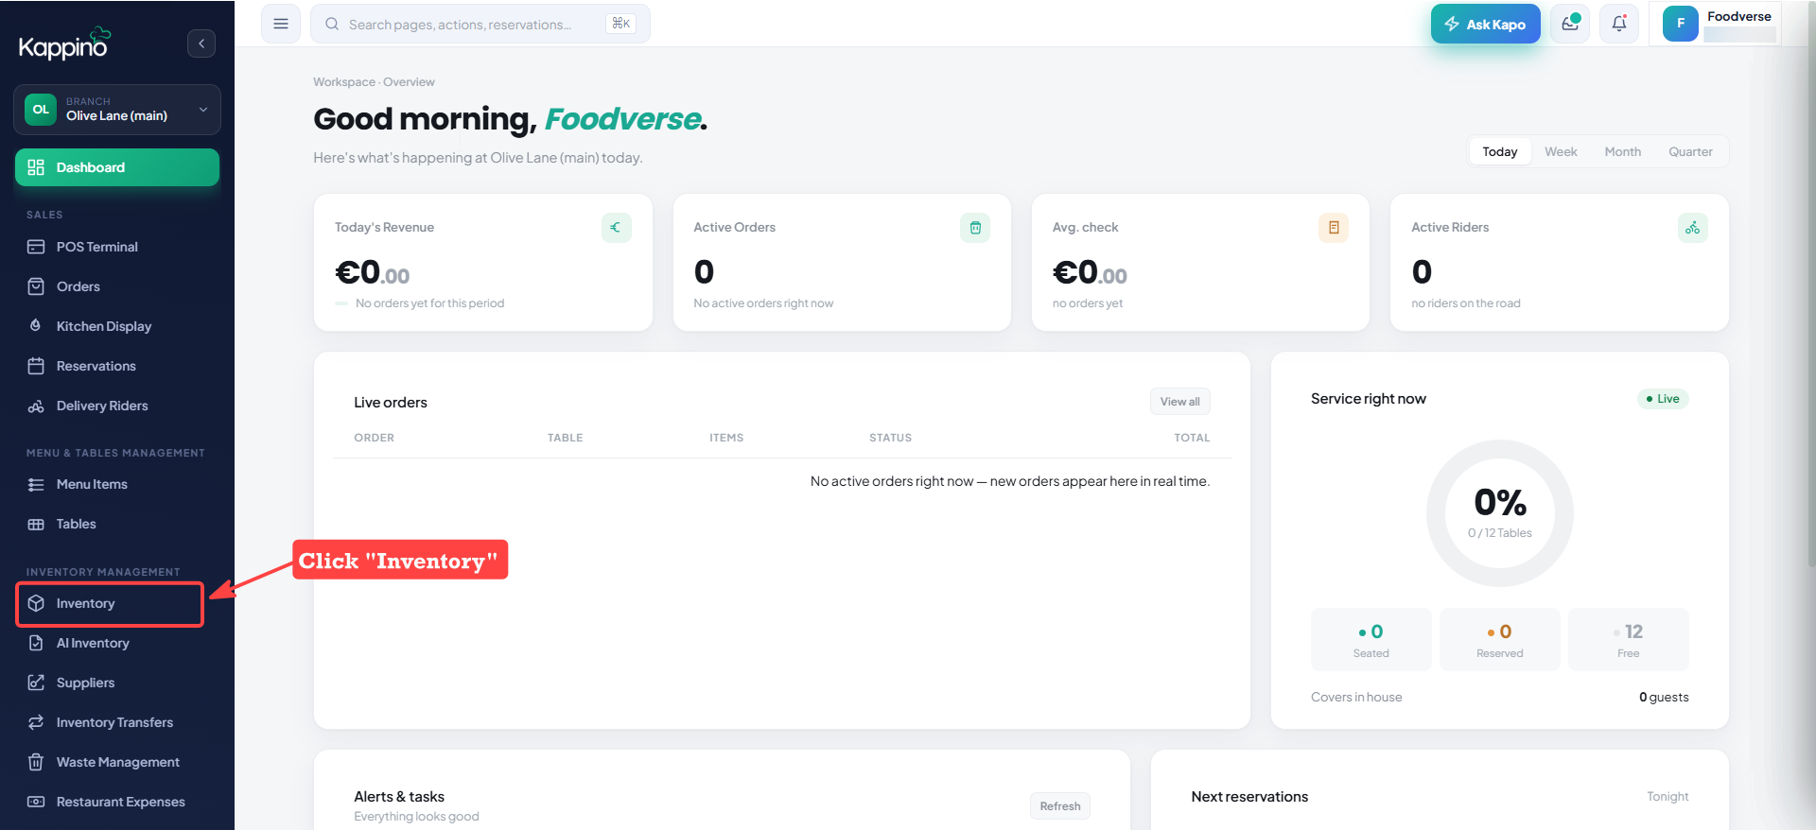Open Waste Management page
This screenshot has width=1816, height=830.
117,762
